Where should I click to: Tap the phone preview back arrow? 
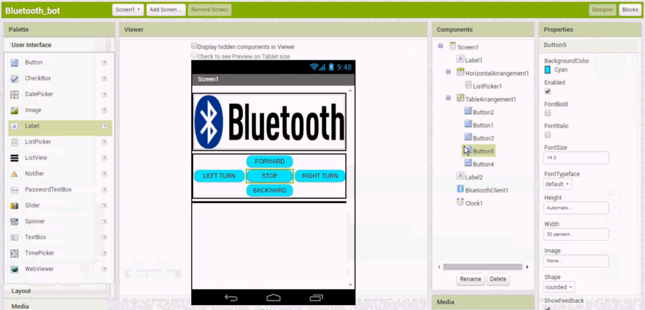point(231,298)
